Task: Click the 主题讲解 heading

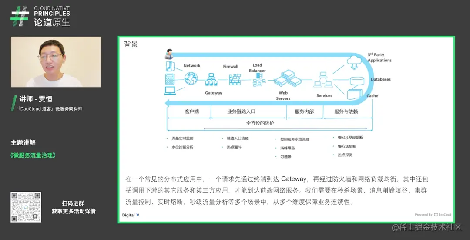Action: click(23, 143)
